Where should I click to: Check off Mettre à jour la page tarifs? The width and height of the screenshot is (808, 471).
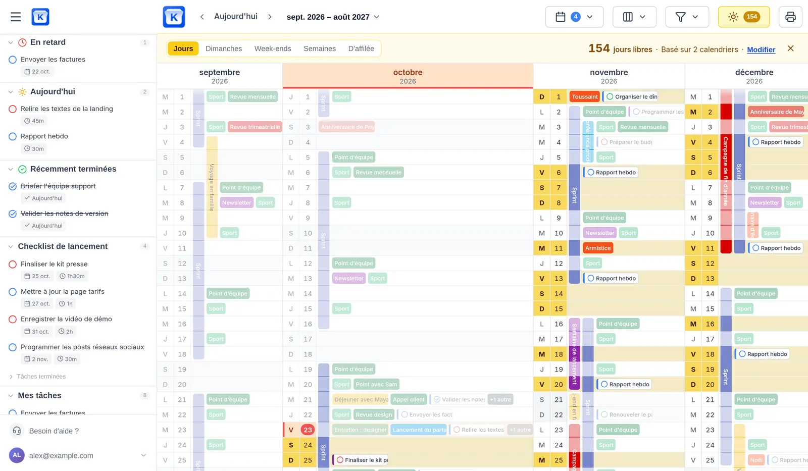point(13,292)
